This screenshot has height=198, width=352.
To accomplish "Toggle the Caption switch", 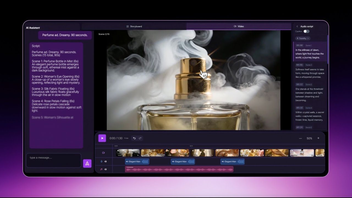I will [x=306, y=31].
